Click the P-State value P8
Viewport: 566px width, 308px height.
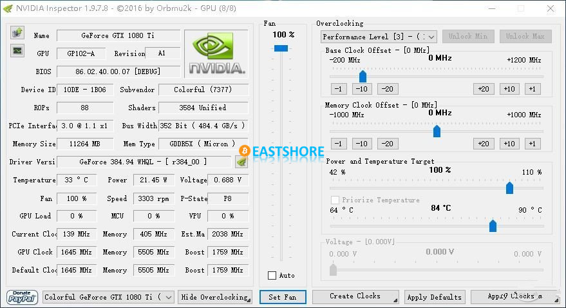point(228,198)
